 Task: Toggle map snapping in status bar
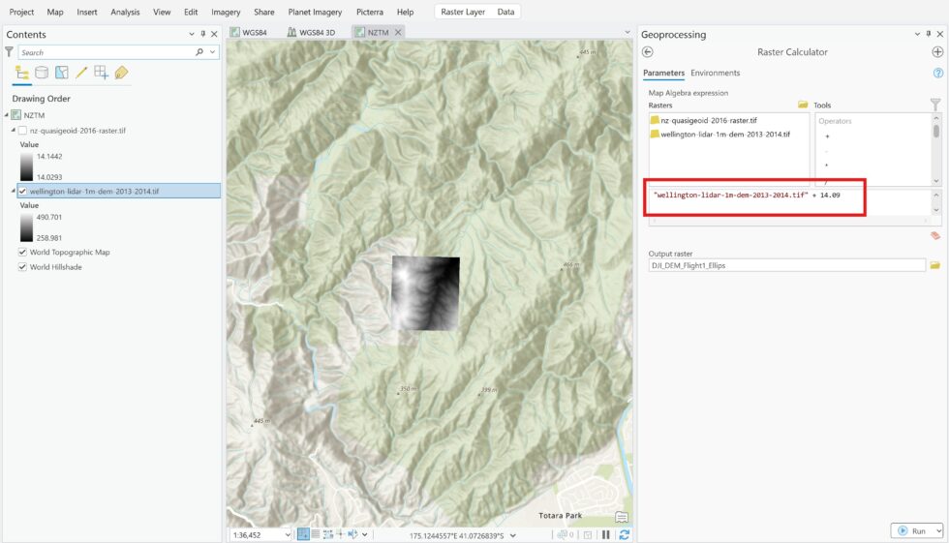pos(303,534)
